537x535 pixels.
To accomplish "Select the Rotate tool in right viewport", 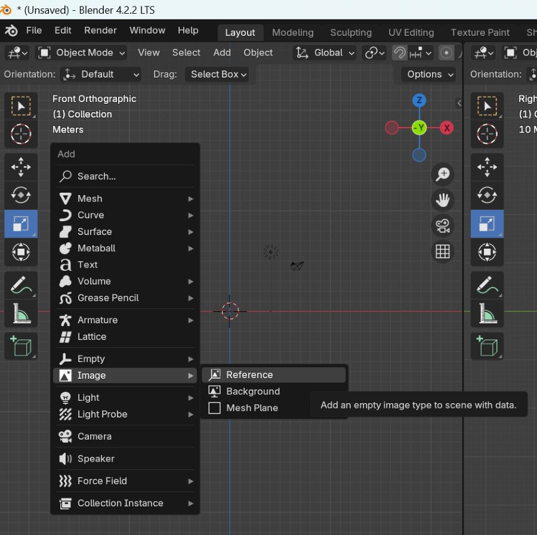I will click(487, 195).
